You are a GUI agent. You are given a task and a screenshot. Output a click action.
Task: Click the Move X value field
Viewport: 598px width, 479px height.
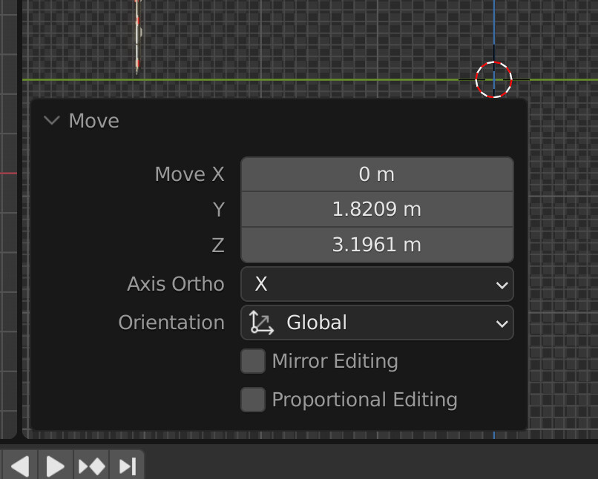(x=377, y=174)
